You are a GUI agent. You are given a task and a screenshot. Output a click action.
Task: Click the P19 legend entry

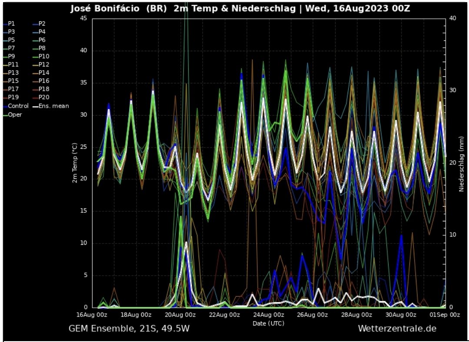point(11,97)
